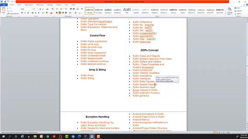Switch to the References tab
Viewport: 248px width, 139px height.
[x=40, y=5]
